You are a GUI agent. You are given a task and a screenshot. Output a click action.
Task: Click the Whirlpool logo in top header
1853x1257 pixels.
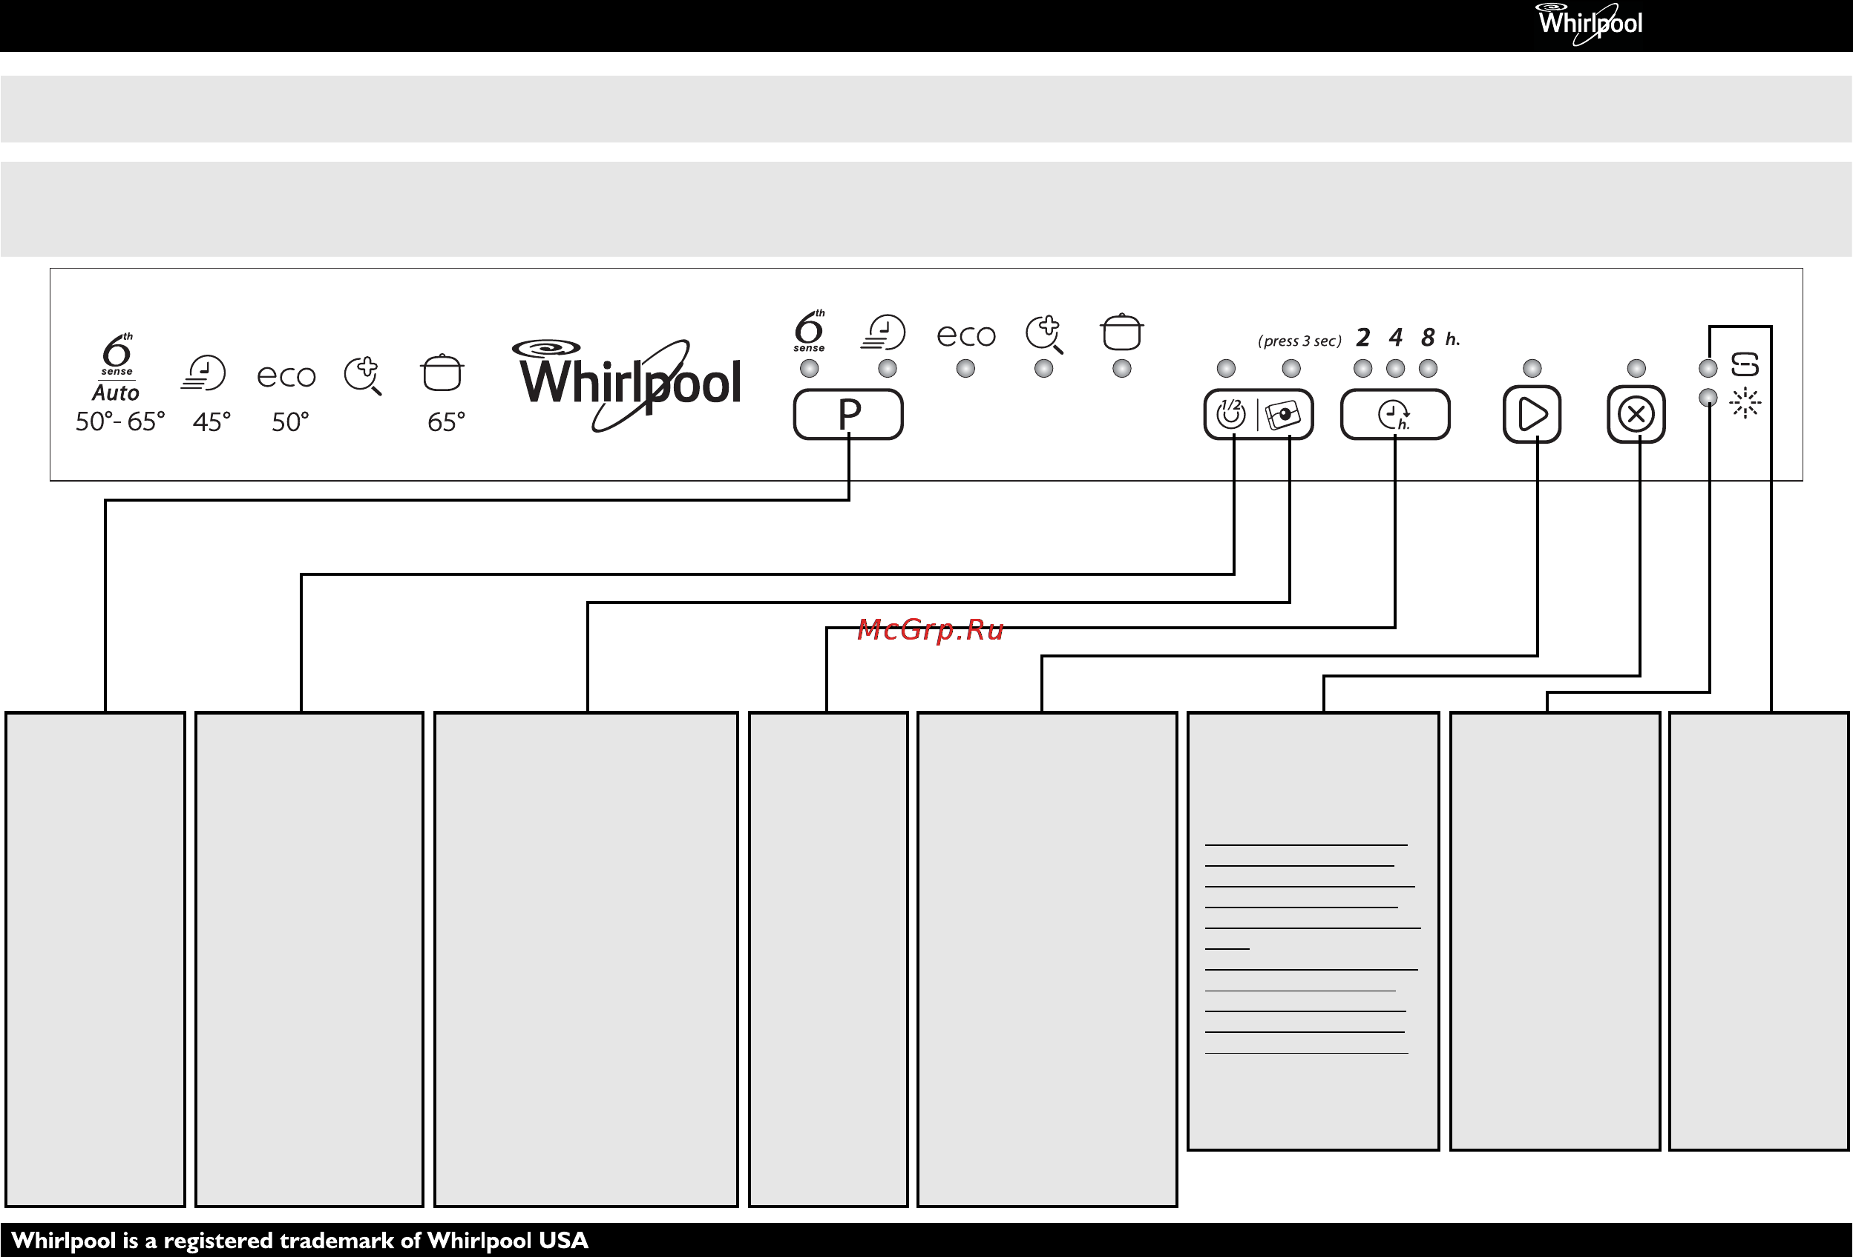(x=1590, y=24)
